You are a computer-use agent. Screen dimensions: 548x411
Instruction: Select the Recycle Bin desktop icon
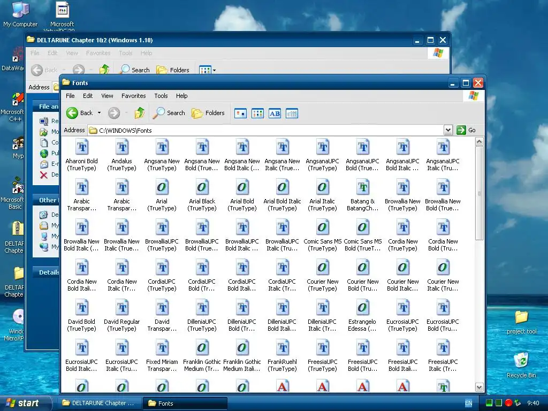click(x=521, y=365)
